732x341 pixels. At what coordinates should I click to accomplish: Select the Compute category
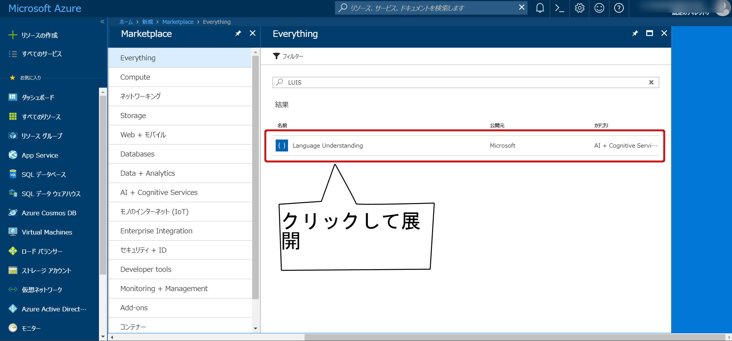coord(180,77)
